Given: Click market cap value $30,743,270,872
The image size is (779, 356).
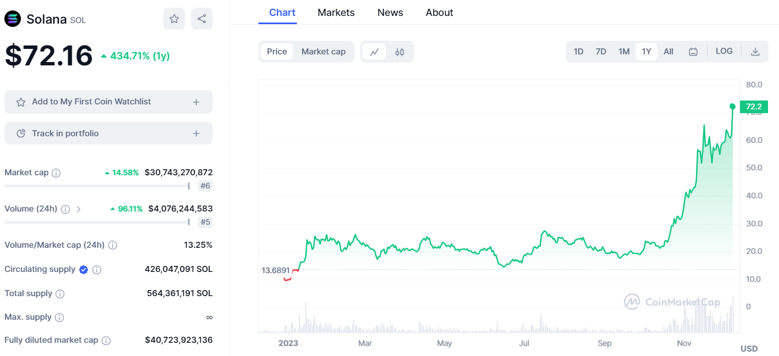Looking at the screenshot, I should 179,173.
